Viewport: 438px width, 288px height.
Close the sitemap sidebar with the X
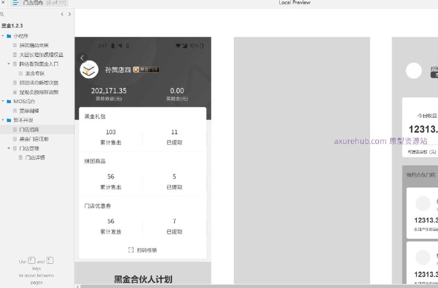click(3, 2)
